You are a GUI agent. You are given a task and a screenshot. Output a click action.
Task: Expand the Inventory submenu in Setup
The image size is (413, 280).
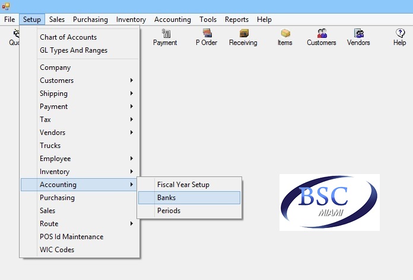[x=80, y=172]
